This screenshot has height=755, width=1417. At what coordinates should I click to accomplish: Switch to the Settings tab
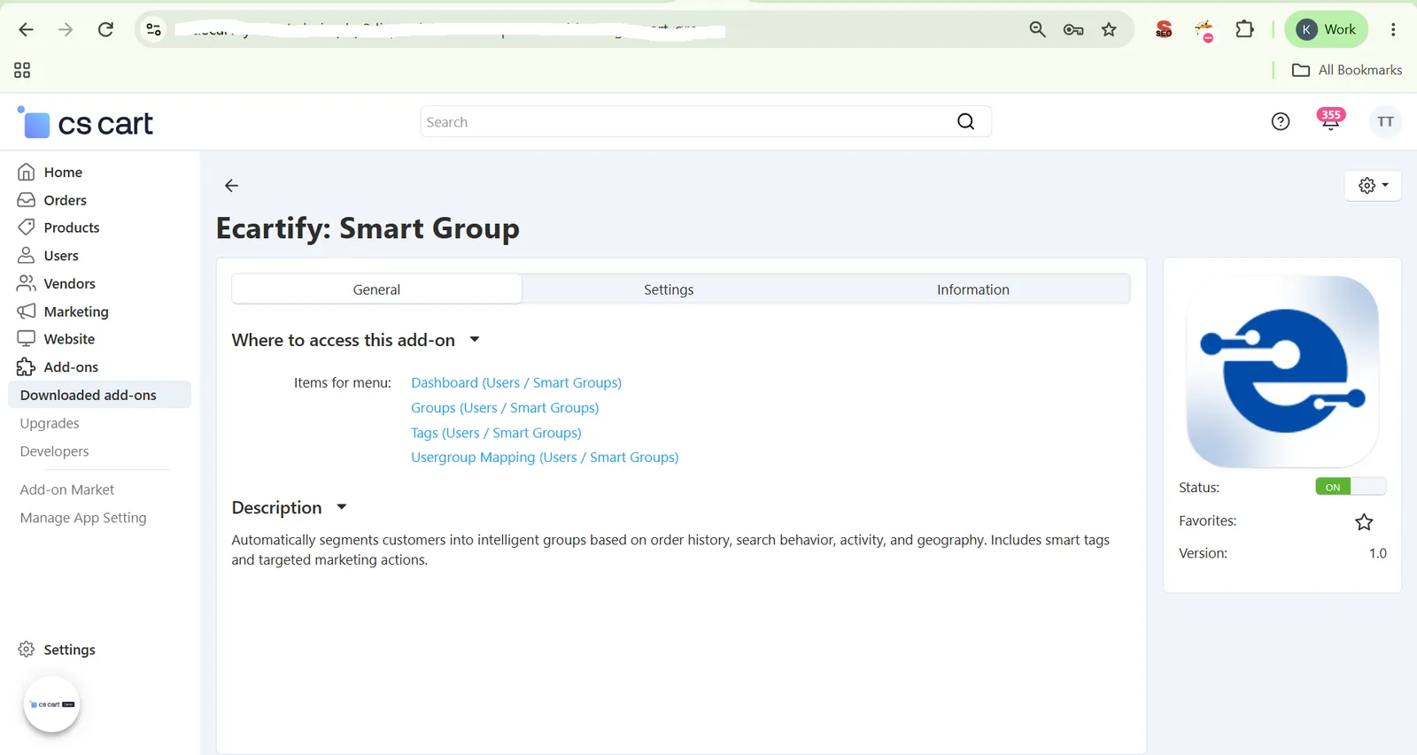[669, 289]
